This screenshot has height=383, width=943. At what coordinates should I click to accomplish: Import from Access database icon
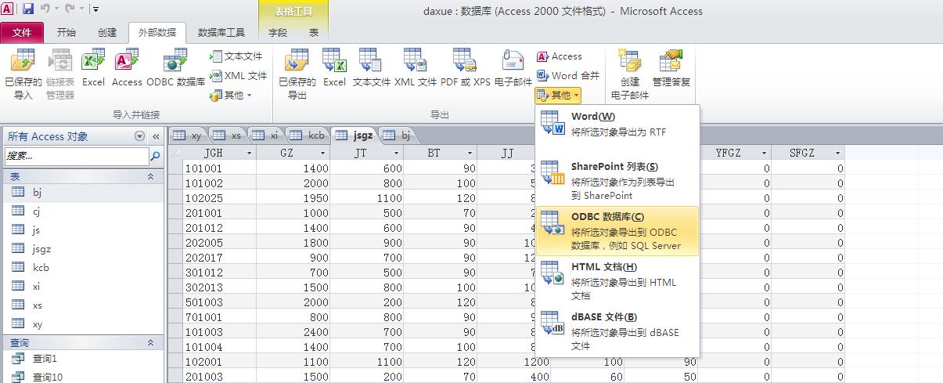click(x=127, y=68)
